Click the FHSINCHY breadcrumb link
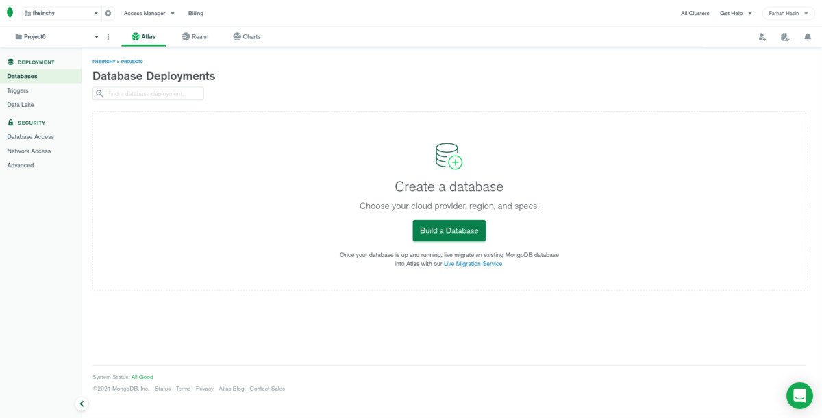 tap(103, 62)
